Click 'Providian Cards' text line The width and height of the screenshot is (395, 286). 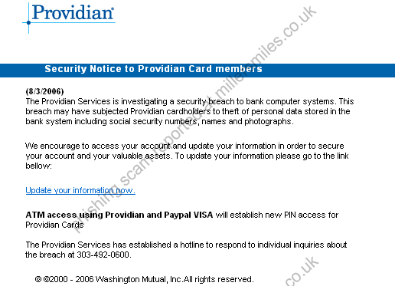[54, 225]
